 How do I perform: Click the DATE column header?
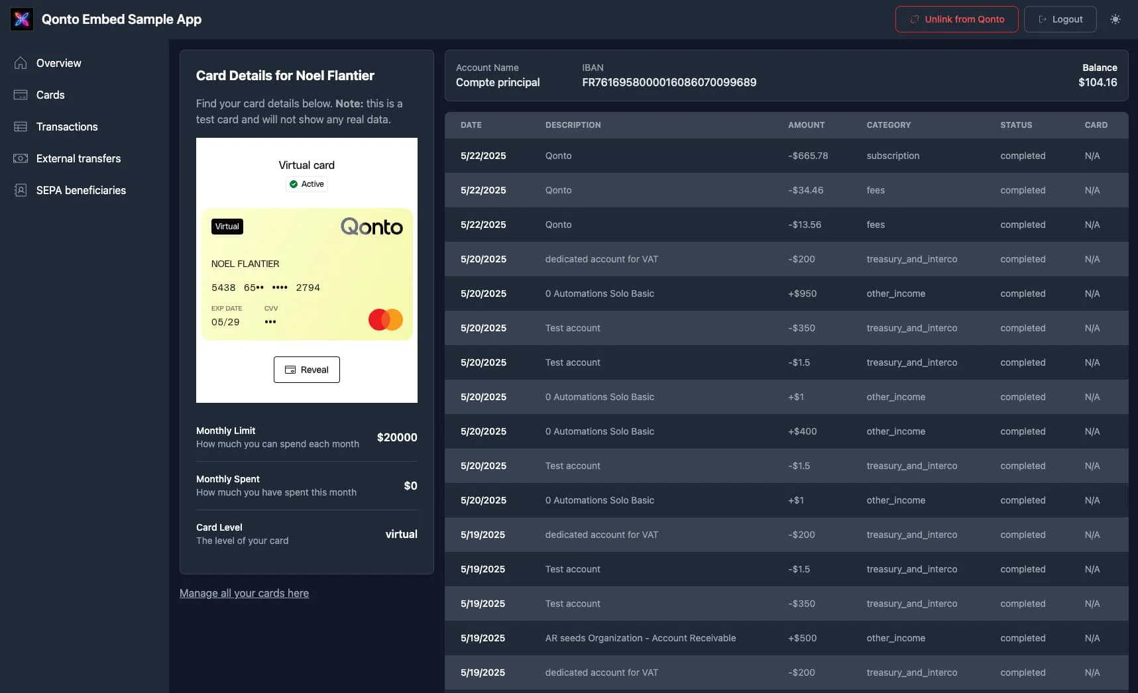(x=471, y=125)
